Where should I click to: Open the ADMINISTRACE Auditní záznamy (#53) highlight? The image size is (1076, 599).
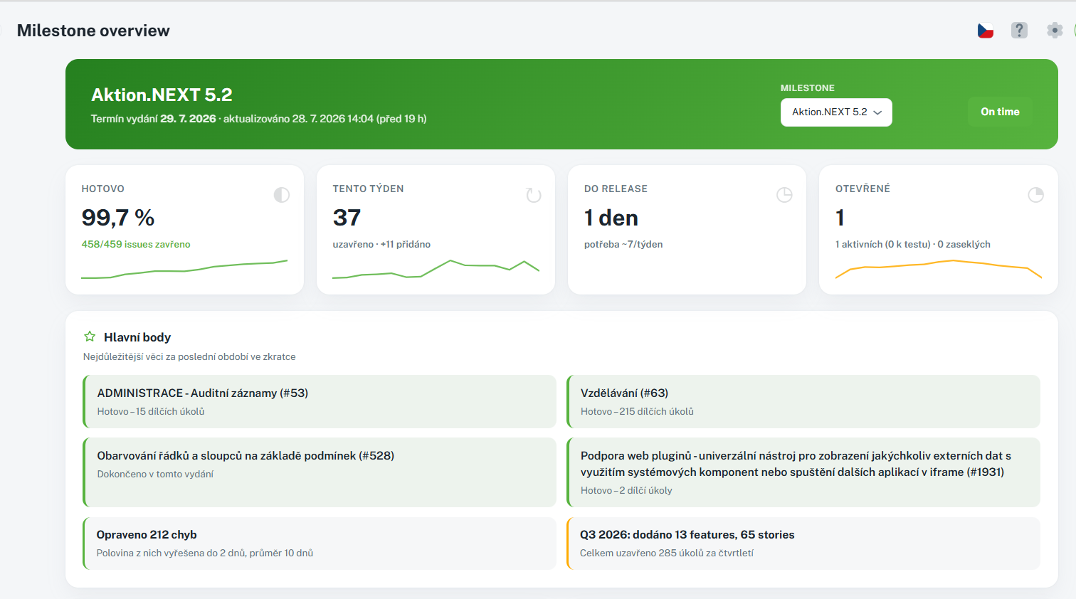click(x=320, y=401)
